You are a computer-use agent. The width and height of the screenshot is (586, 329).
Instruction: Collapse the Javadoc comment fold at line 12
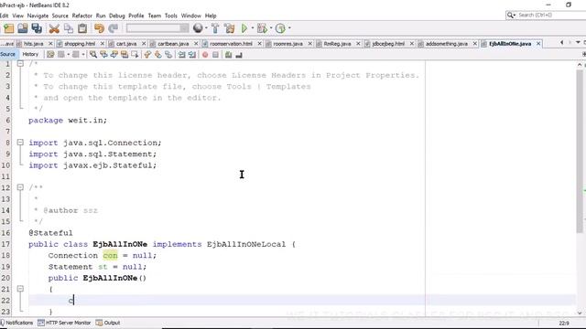(x=20, y=187)
